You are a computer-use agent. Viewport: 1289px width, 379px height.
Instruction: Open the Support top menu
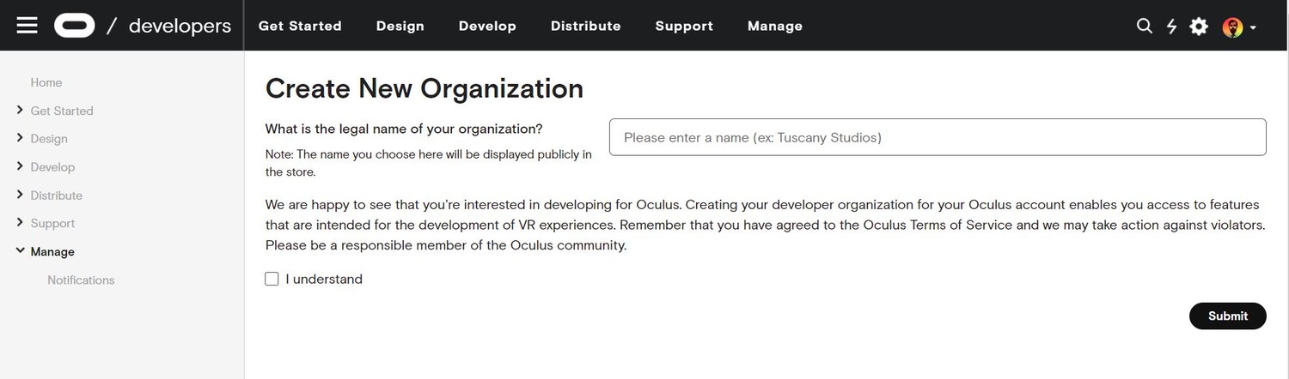tap(684, 26)
